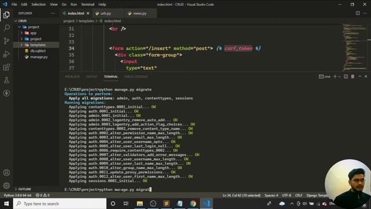Open the Run and Debug view
371x209 pixels.
point(6,54)
